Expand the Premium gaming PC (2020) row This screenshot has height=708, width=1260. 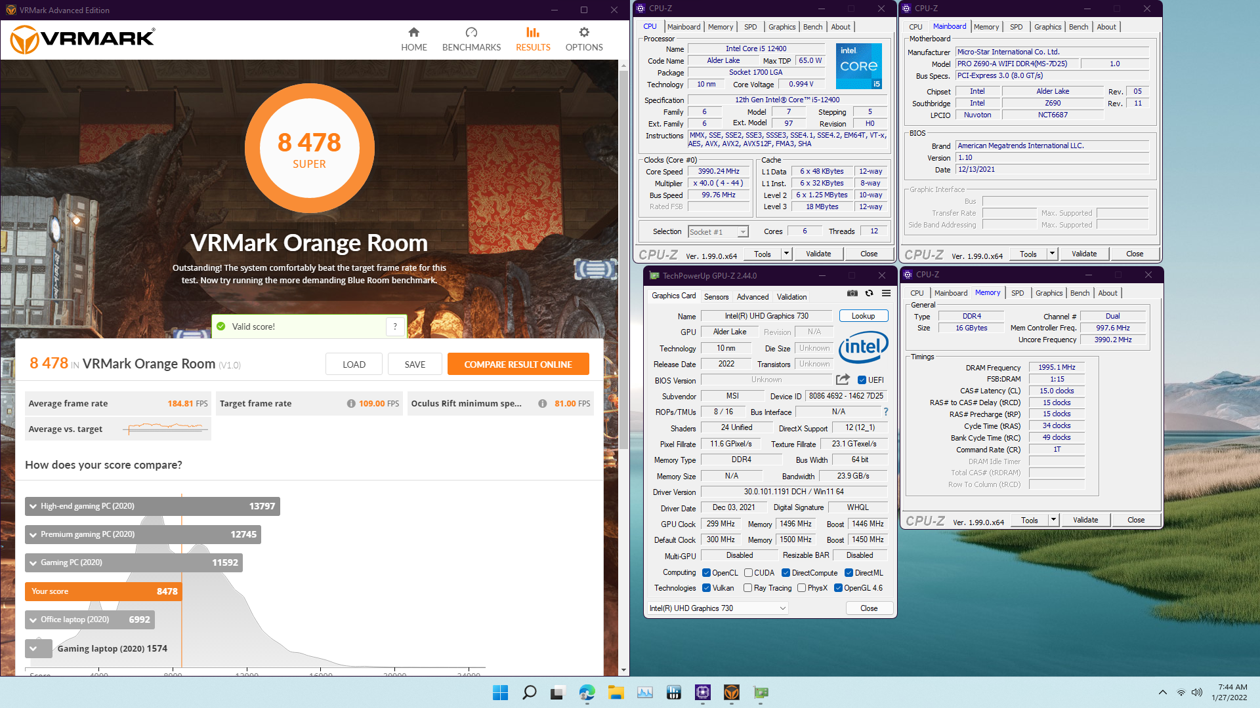pos(143,534)
